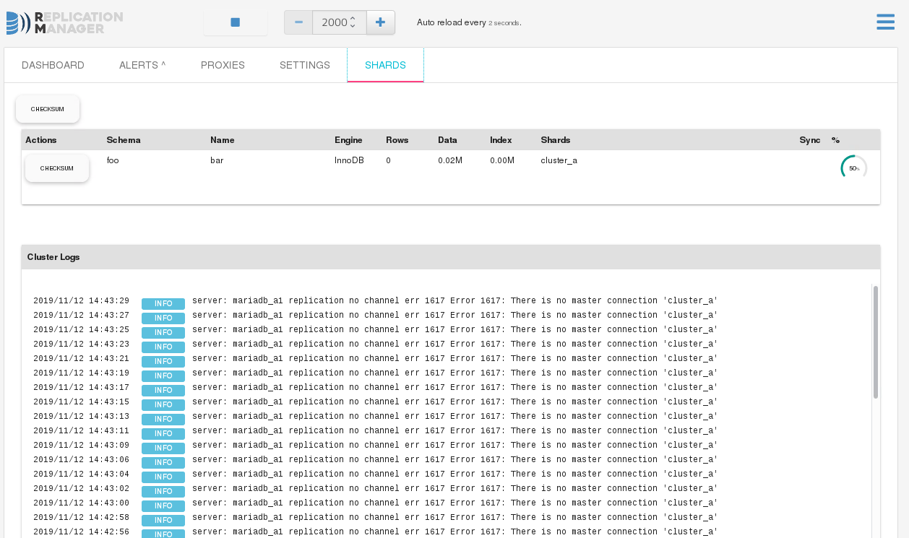Click the log timestamp '2019/11/12 14:43:09'
This screenshot has width=909, height=538.
click(x=81, y=446)
